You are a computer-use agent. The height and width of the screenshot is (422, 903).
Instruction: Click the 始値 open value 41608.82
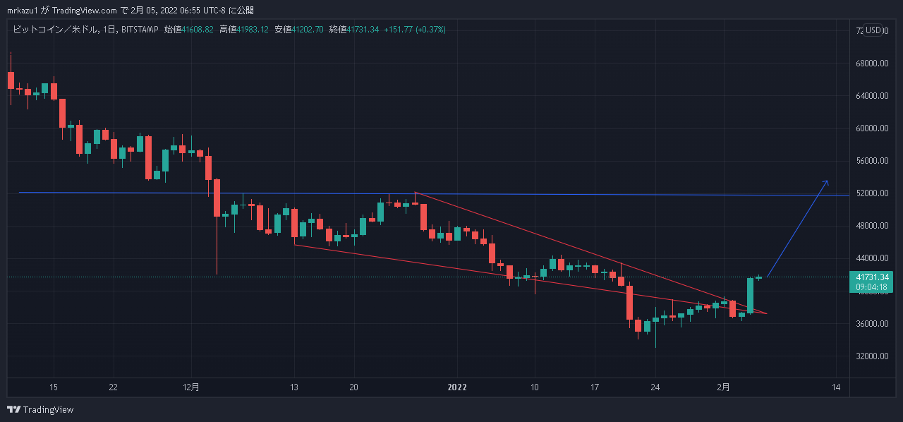click(198, 30)
